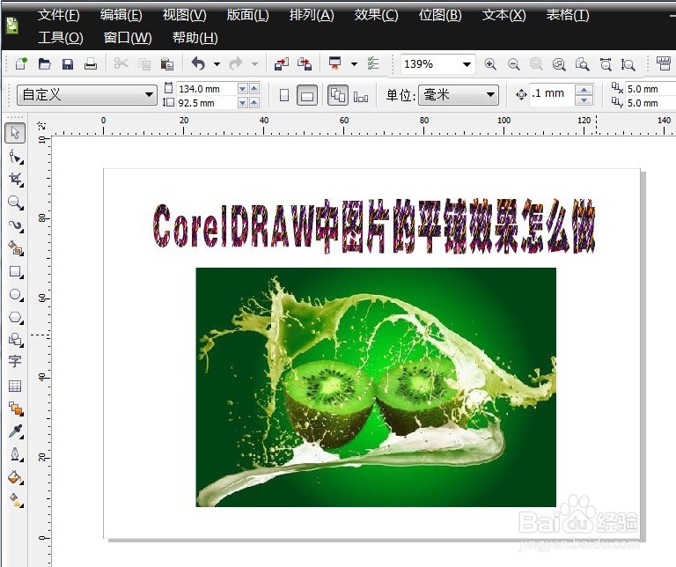Expand the redo history dropdown arrow
Viewport: 676px width, 567px height.
(254, 64)
